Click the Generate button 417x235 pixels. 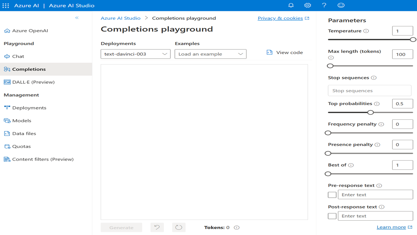[x=121, y=227]
